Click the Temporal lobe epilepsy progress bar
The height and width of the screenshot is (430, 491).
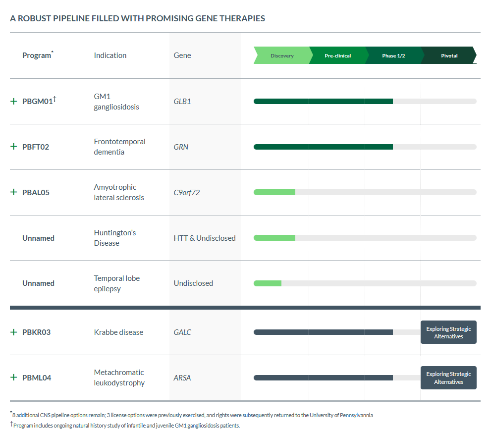(268, 283)
